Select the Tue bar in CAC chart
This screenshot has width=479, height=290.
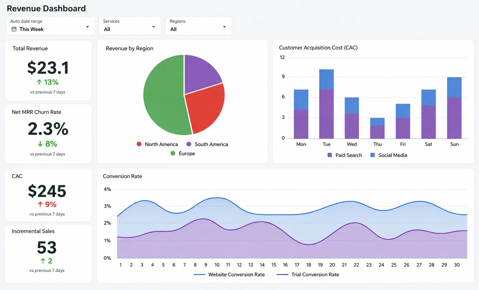coord(327,104)
